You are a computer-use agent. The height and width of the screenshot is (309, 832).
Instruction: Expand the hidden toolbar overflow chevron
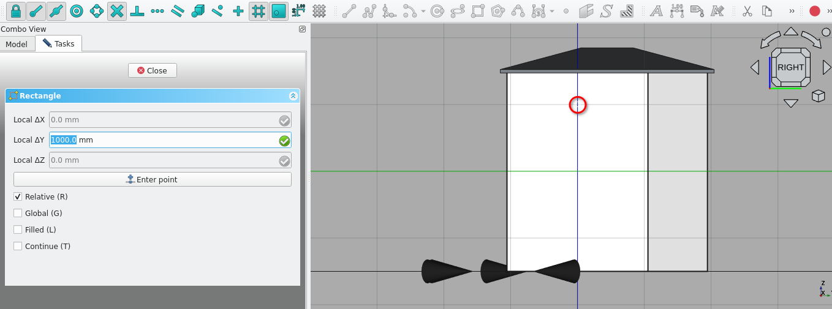(792, 11)
